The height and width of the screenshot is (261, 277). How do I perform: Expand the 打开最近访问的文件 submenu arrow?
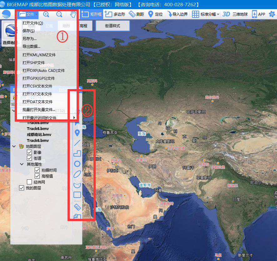[x=74, y=118]
